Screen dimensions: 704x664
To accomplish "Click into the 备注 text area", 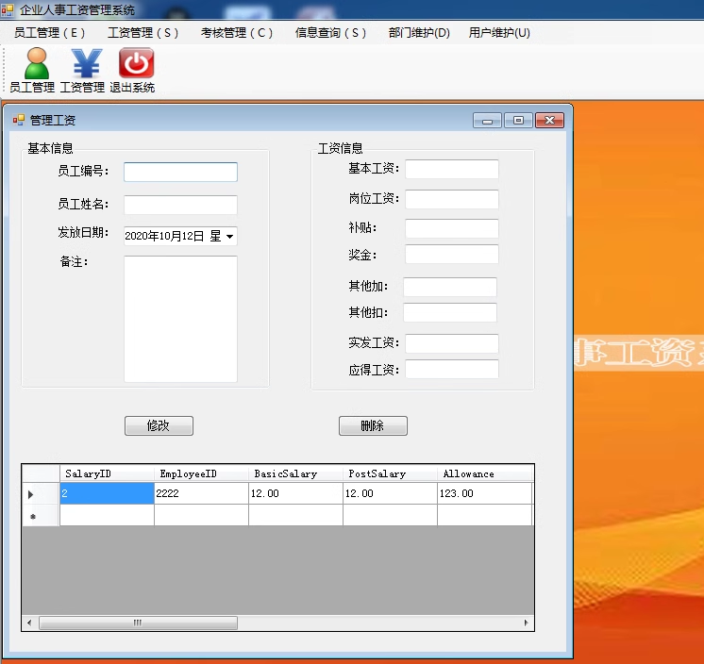I will coord(180,319).
